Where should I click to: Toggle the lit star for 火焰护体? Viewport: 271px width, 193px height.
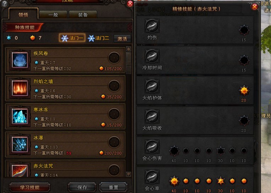point(244,90)
